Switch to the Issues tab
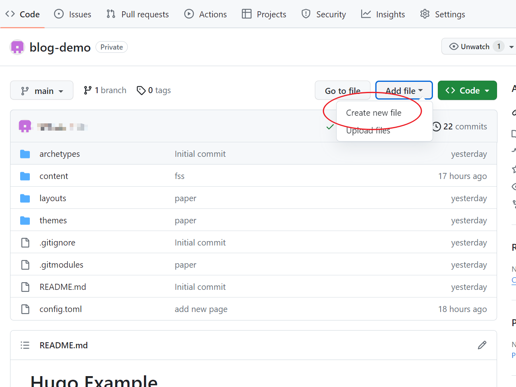The width and height of the screenshot is (516, 387). (73, 14)
